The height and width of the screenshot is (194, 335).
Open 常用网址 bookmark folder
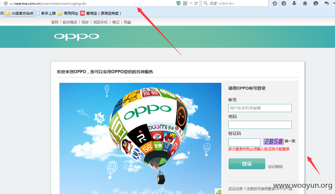pos(68,13)
